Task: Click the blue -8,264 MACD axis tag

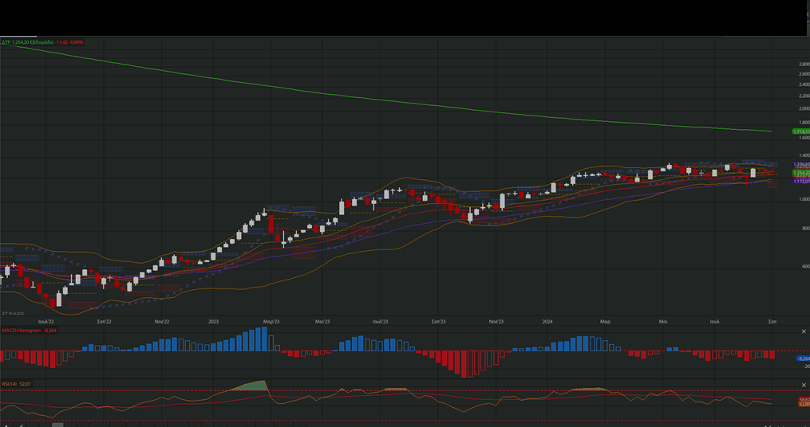Action: (804, 358)
